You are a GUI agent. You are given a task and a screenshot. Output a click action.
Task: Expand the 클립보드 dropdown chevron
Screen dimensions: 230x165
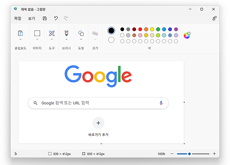pos(21,39)
